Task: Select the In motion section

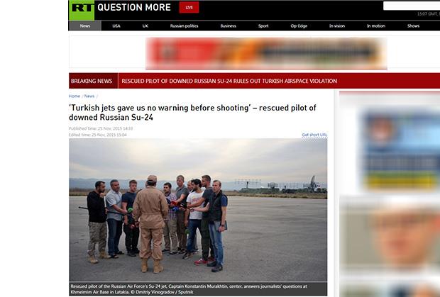Action: [376, 26]
